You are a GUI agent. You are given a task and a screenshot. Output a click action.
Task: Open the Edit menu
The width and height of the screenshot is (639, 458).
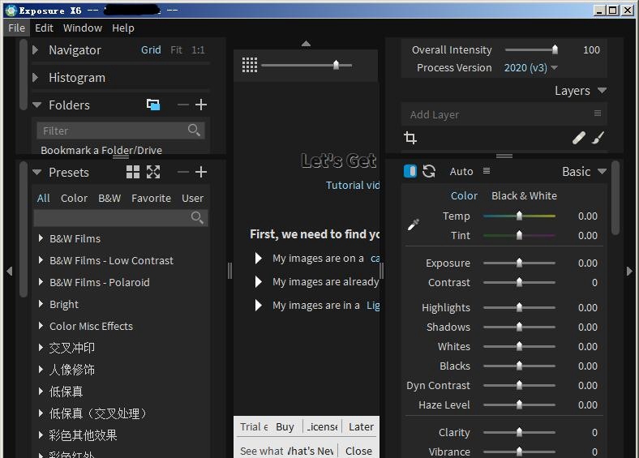coord(44,28)
